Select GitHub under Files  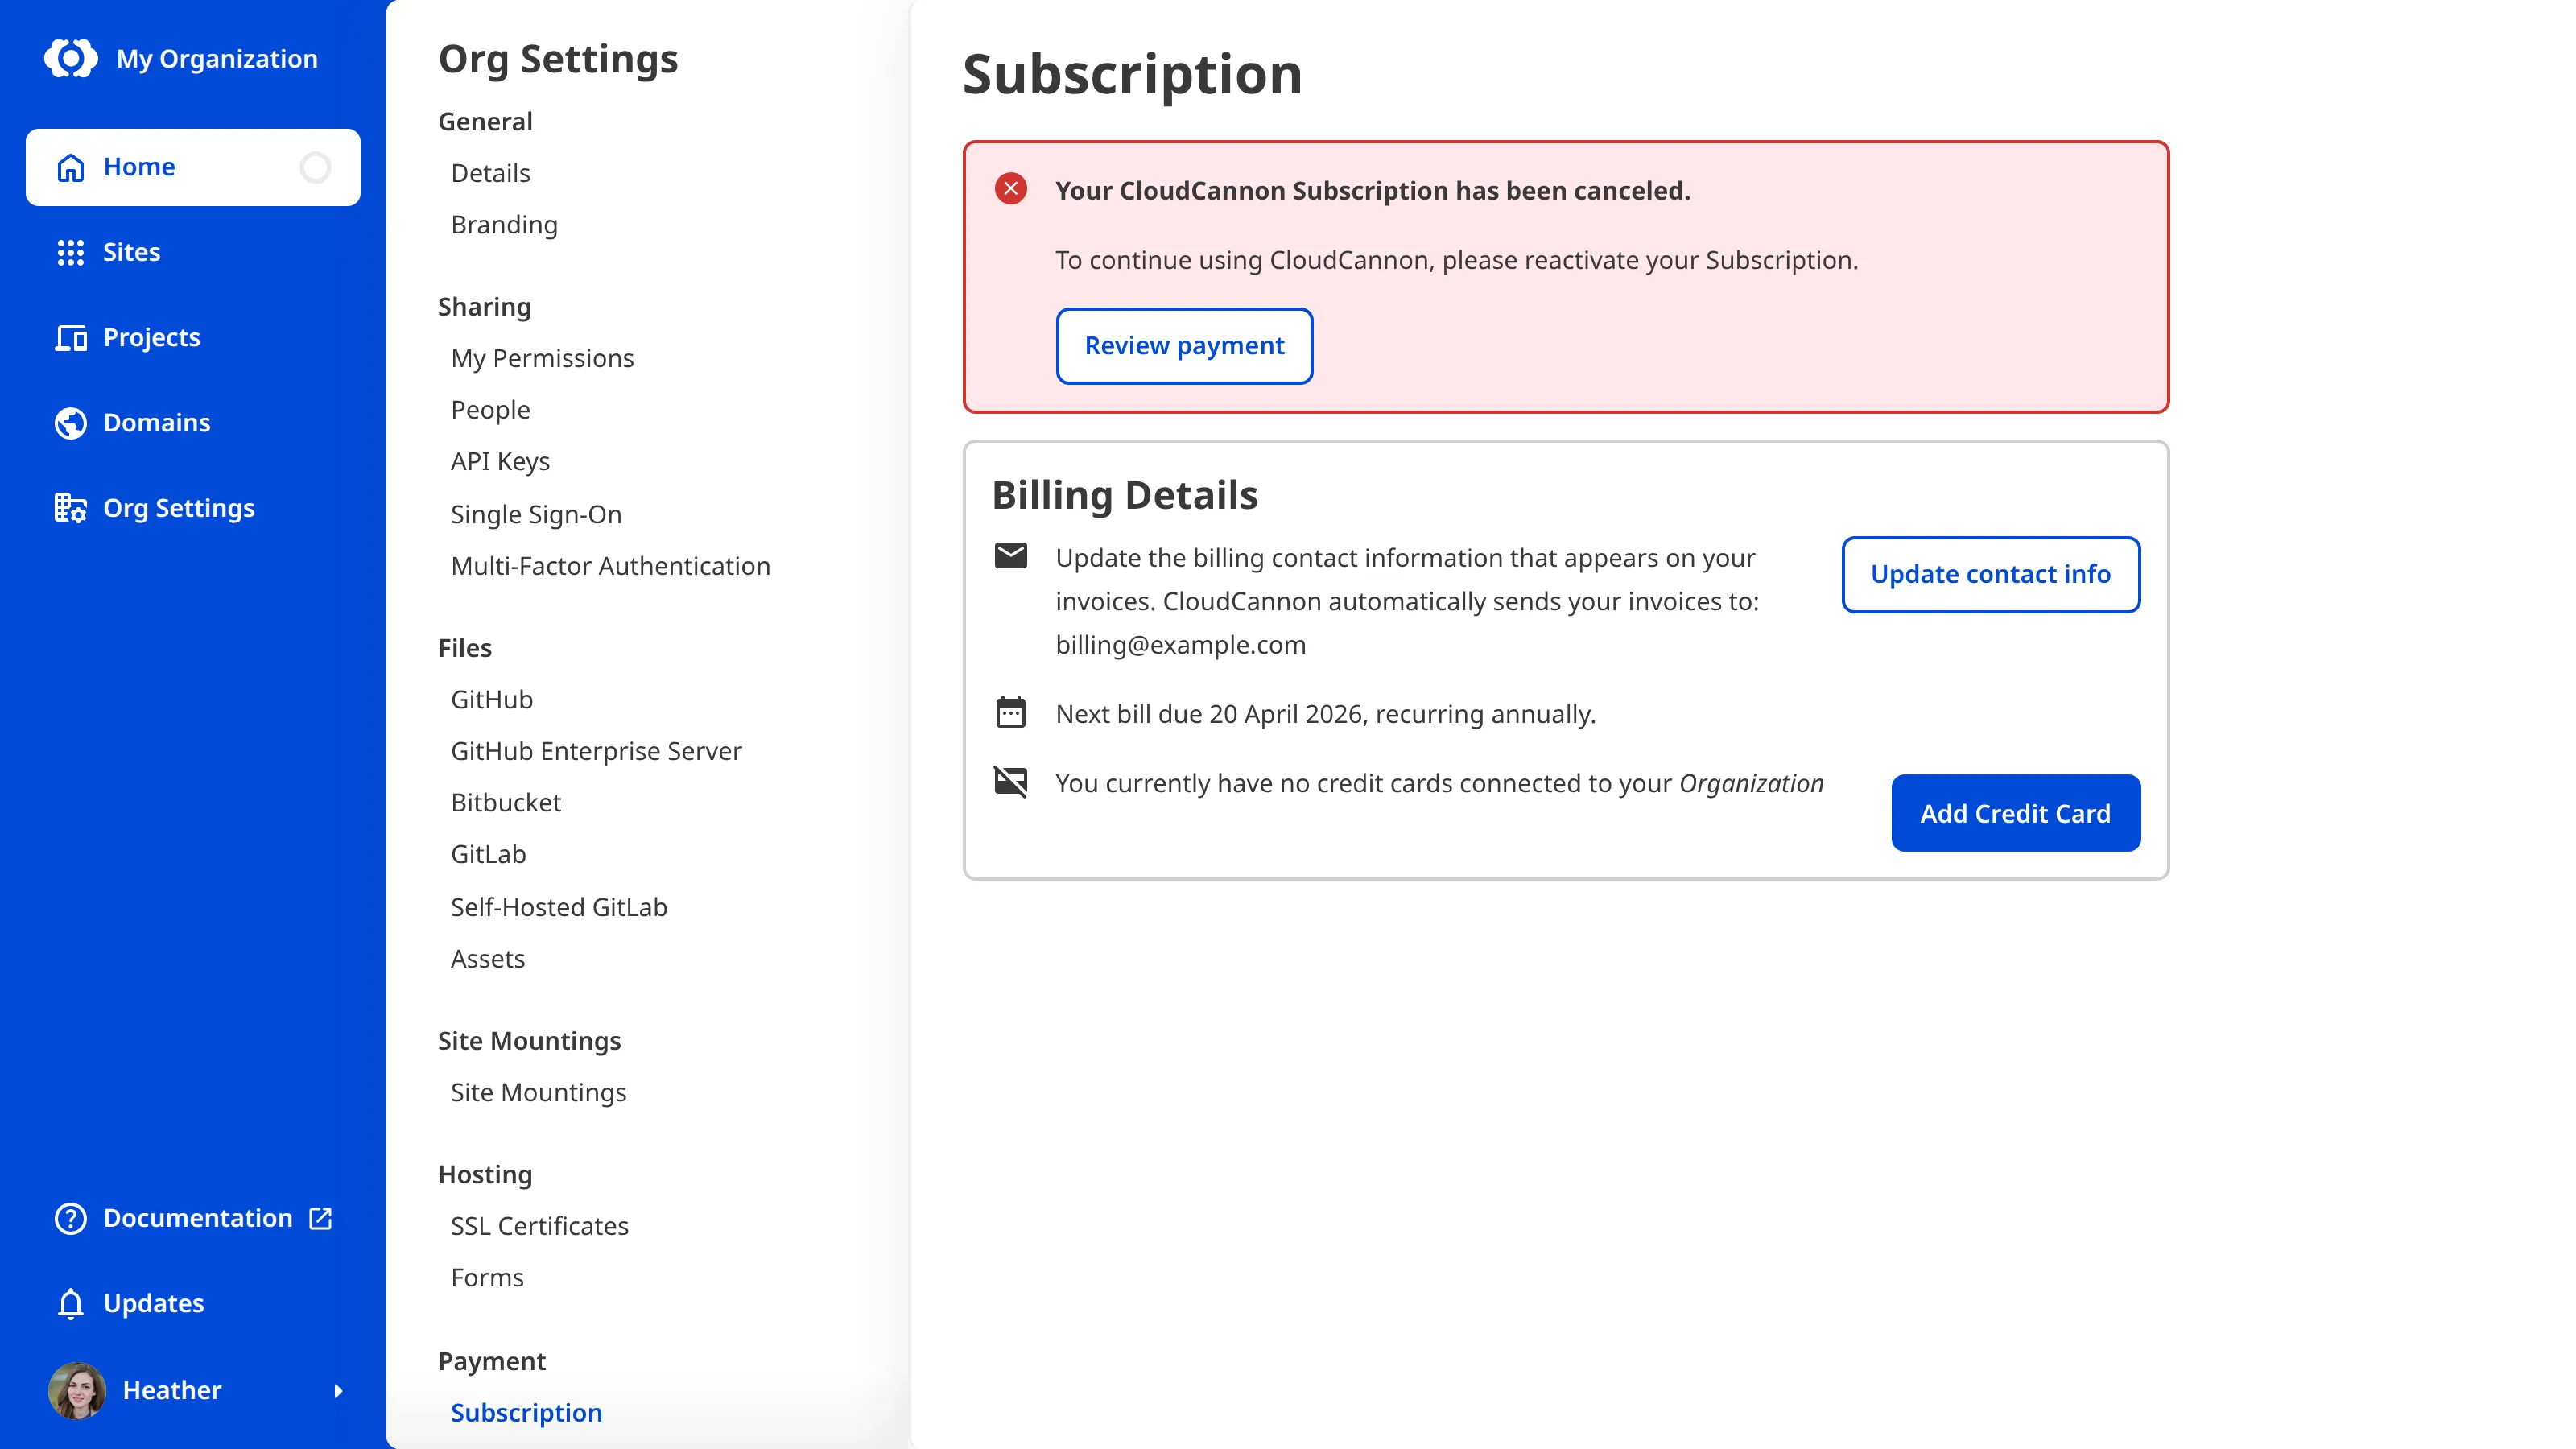coord(491,699)
